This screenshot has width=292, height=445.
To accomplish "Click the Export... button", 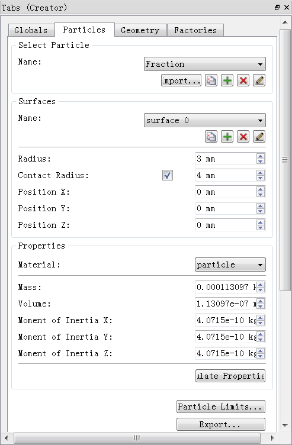I will [x=221, y=424].
